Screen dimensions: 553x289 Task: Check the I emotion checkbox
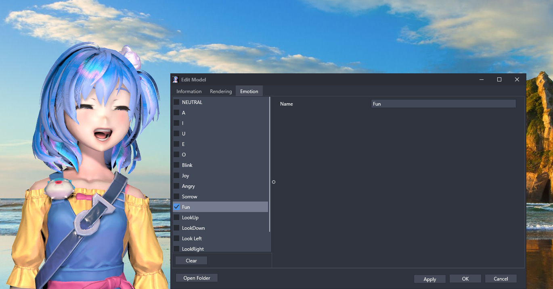click(x=176, y=123)
